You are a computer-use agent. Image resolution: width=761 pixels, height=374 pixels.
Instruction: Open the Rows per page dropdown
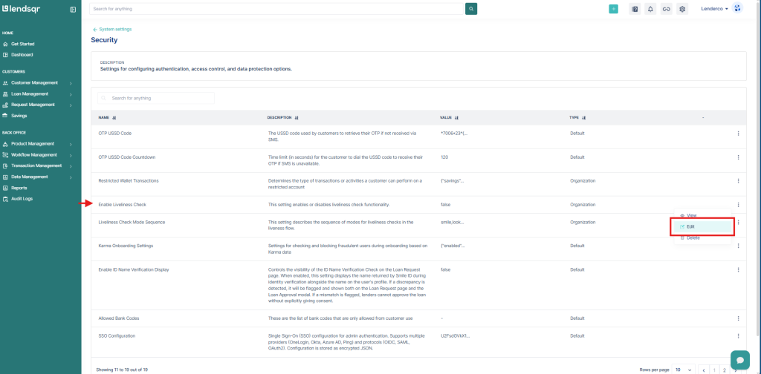coord(682,369)
